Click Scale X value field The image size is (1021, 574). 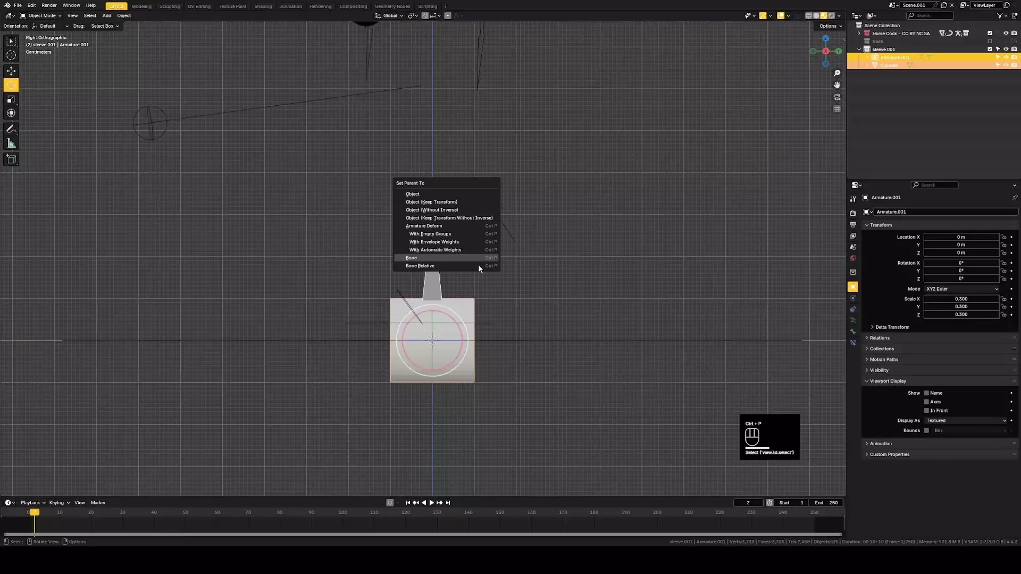(961, 299)
